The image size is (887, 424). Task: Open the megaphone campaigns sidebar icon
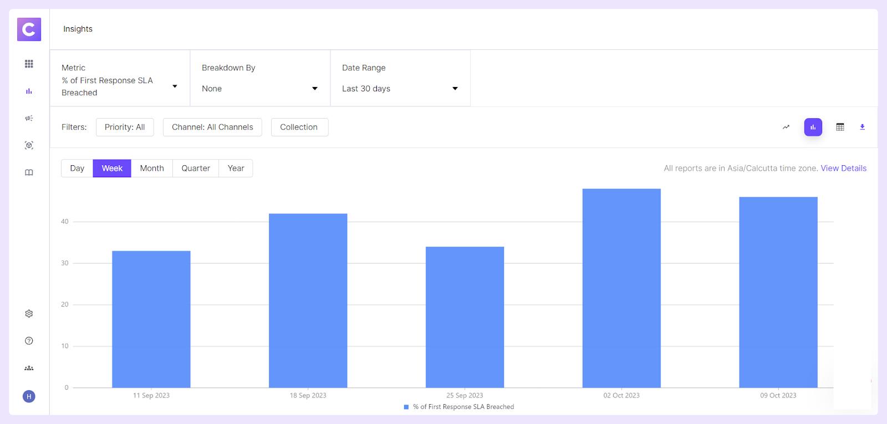pyautogui.click(x=29, y=118)
